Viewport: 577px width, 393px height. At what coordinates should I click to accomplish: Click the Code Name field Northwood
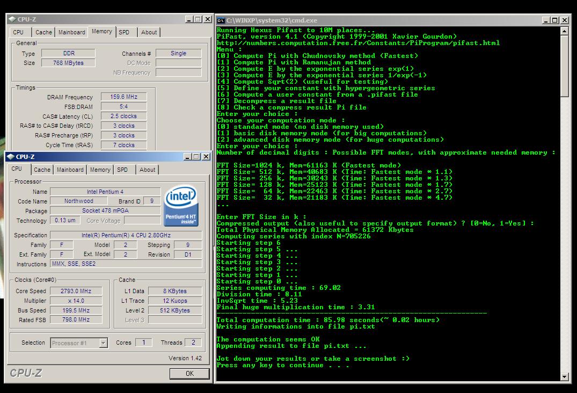79,201
